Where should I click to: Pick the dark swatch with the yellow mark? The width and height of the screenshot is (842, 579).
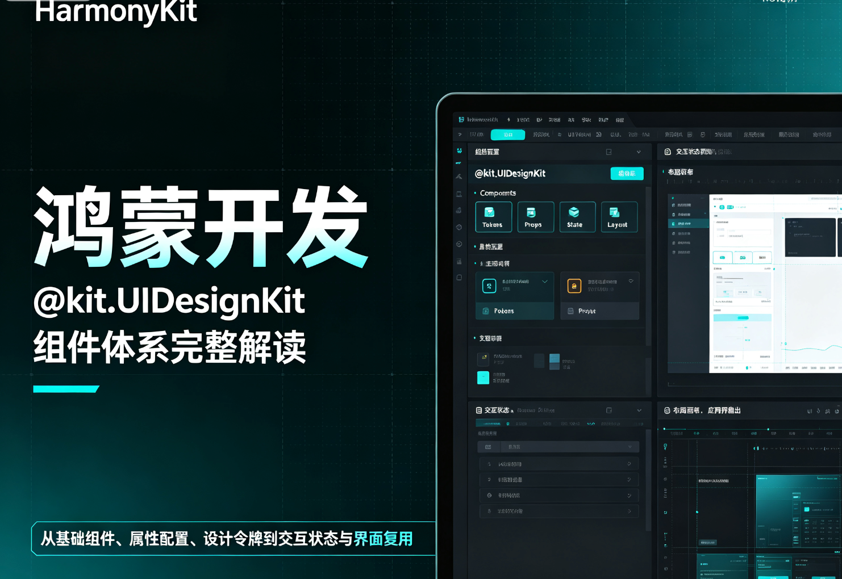click(483, 359)
